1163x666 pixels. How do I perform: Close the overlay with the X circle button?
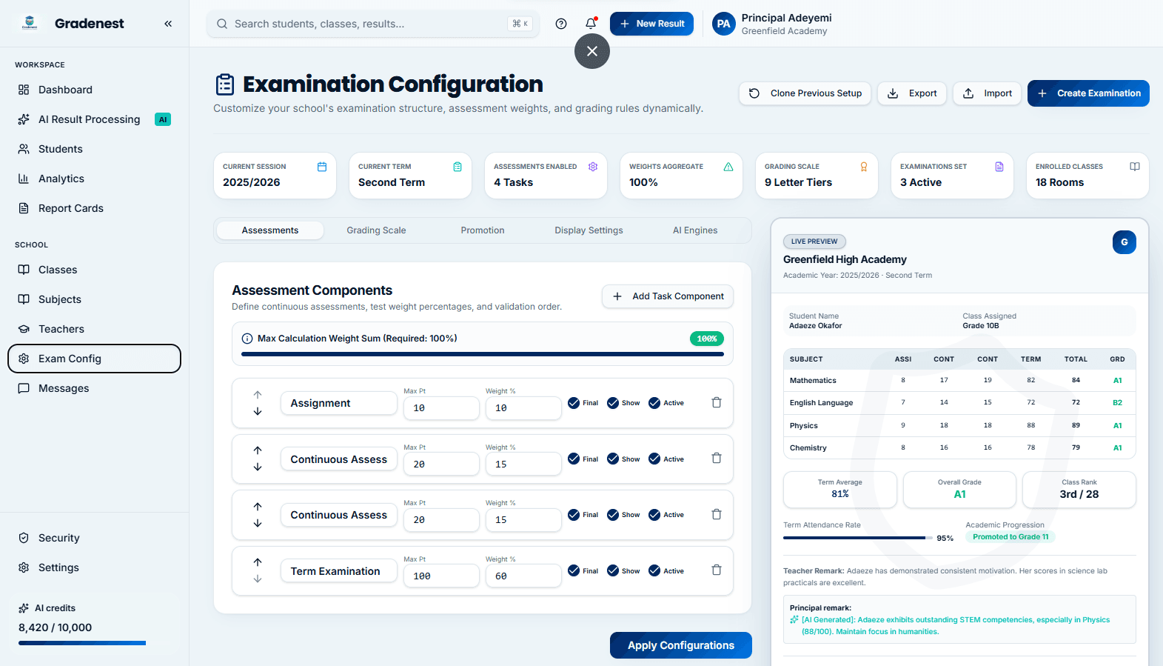592,51
